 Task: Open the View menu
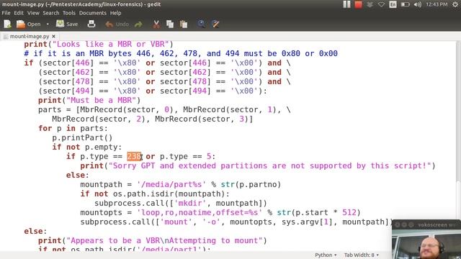pyautogui.click(x=33, y=13)
